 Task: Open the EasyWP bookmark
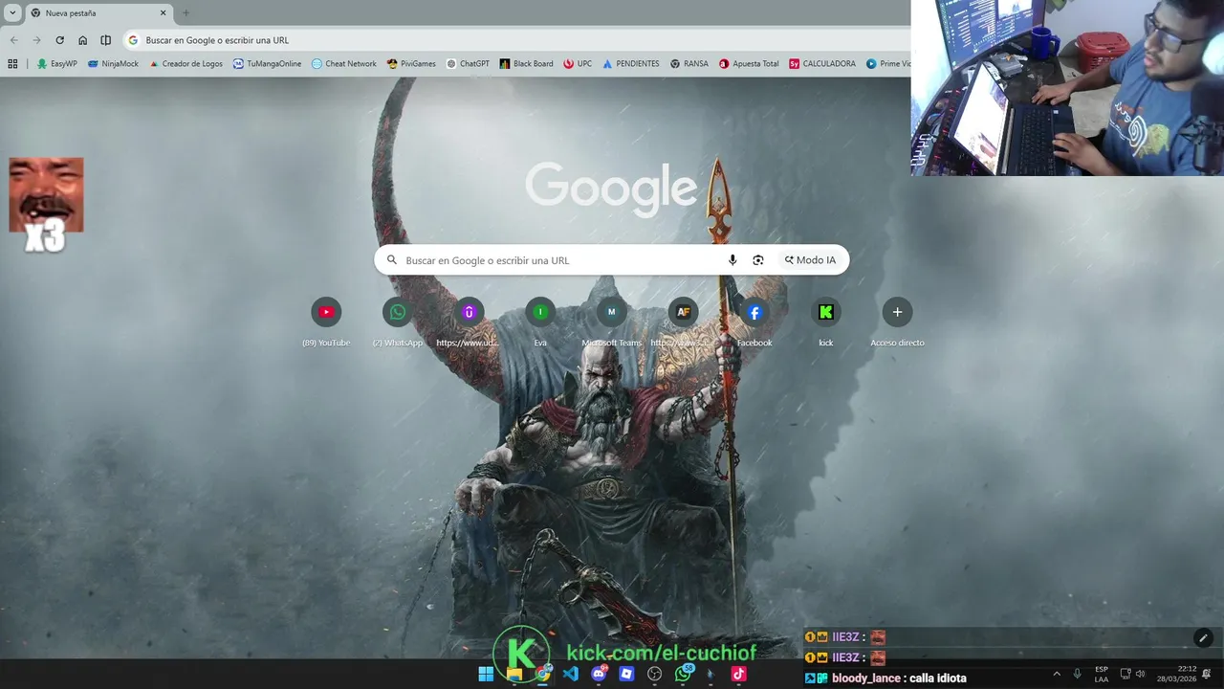point(57,64)
